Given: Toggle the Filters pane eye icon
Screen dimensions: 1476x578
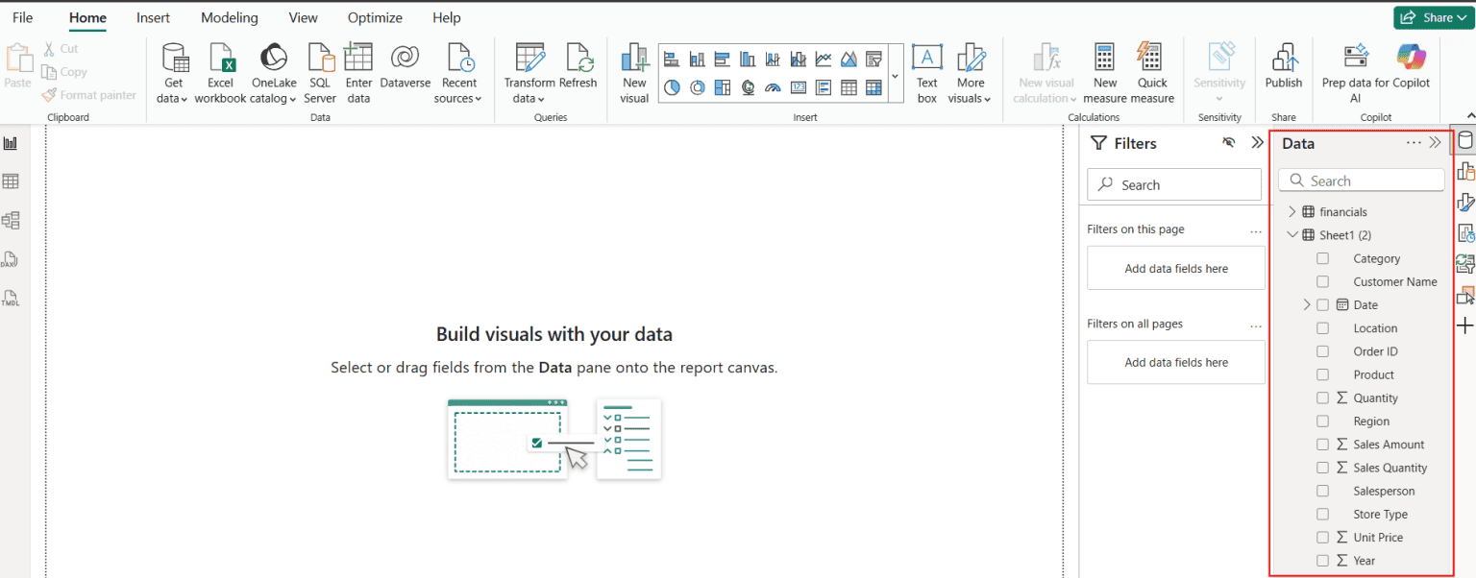Looking at the screenshot, I should tap(1228, 143).
